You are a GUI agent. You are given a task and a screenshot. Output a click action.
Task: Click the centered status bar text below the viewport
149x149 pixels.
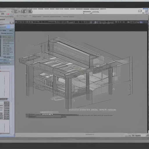[90, 134]
